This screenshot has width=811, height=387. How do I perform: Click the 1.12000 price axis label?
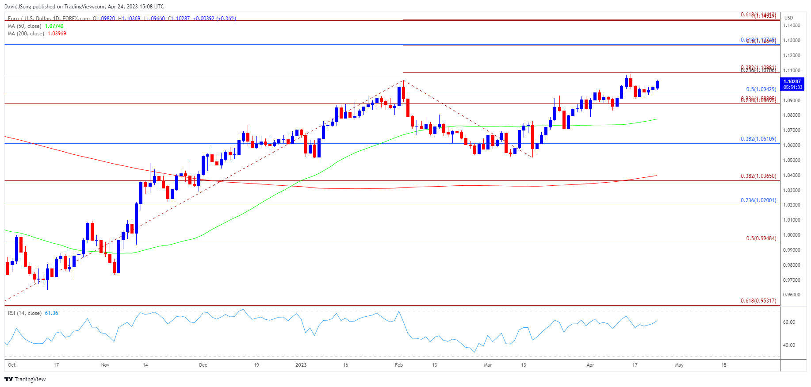coord(792,55)
